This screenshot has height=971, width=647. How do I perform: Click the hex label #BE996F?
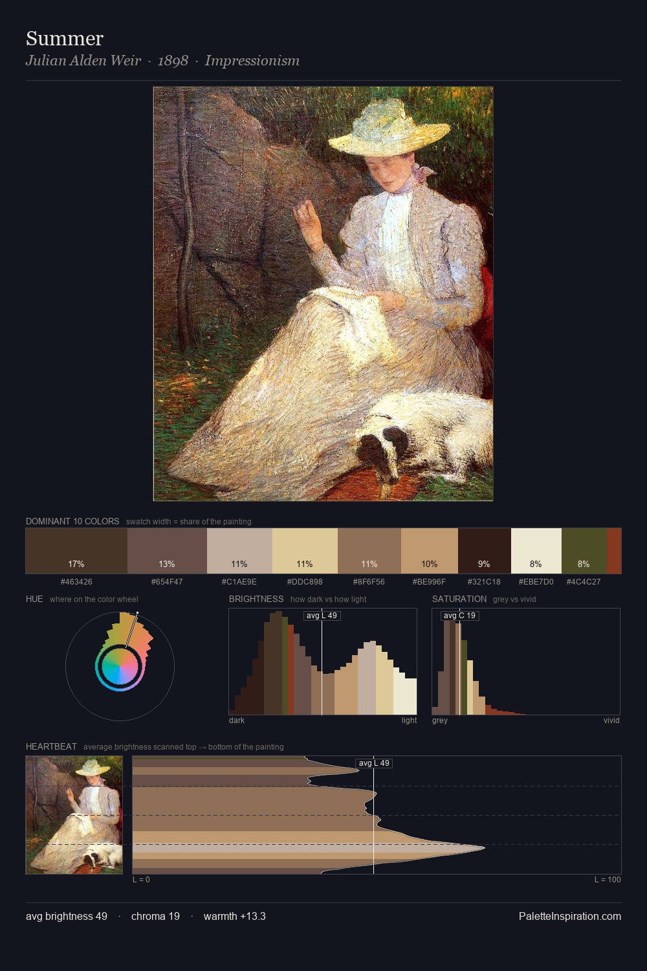pos(430,582)
